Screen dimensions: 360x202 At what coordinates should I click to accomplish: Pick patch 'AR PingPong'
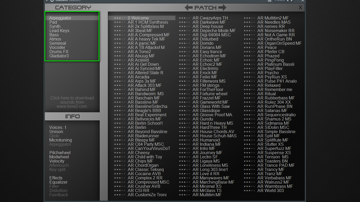point(271,60)
